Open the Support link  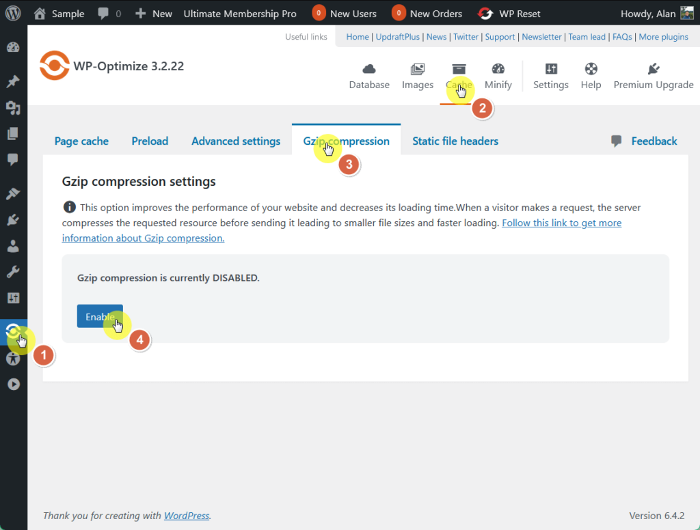[x=500, y=37]
